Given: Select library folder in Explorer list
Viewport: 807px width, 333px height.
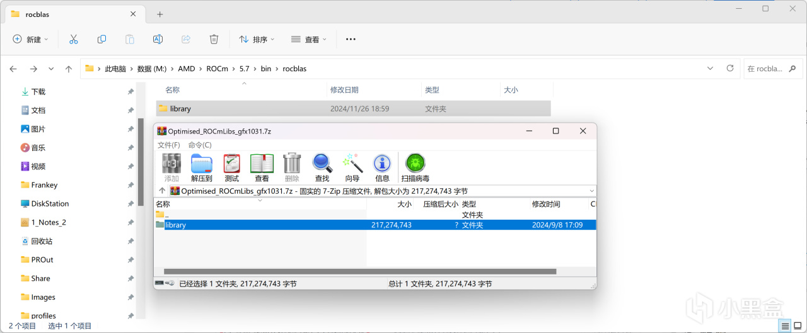Looking at the screenshot, I should 353,108.
